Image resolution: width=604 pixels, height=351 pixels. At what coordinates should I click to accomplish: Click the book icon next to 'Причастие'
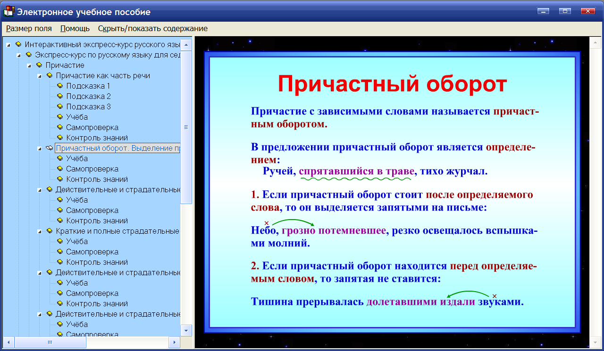click(x=39, y=65)
